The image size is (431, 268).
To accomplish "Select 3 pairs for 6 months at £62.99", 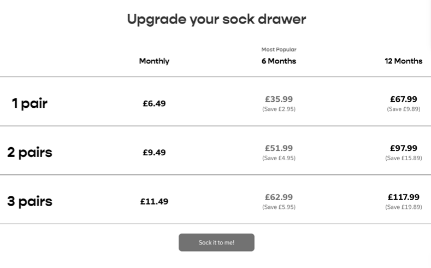I will click(x=279, y=197).
